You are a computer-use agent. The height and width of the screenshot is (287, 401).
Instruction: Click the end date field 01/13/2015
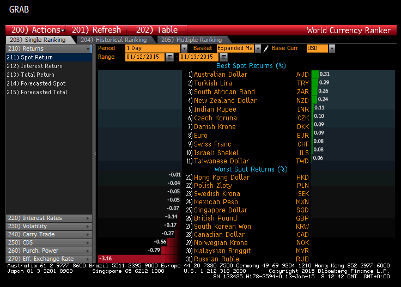(199, 57)
